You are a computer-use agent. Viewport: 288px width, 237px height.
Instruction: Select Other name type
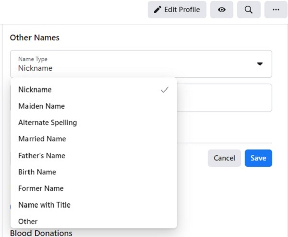click(x=94, y=221)
